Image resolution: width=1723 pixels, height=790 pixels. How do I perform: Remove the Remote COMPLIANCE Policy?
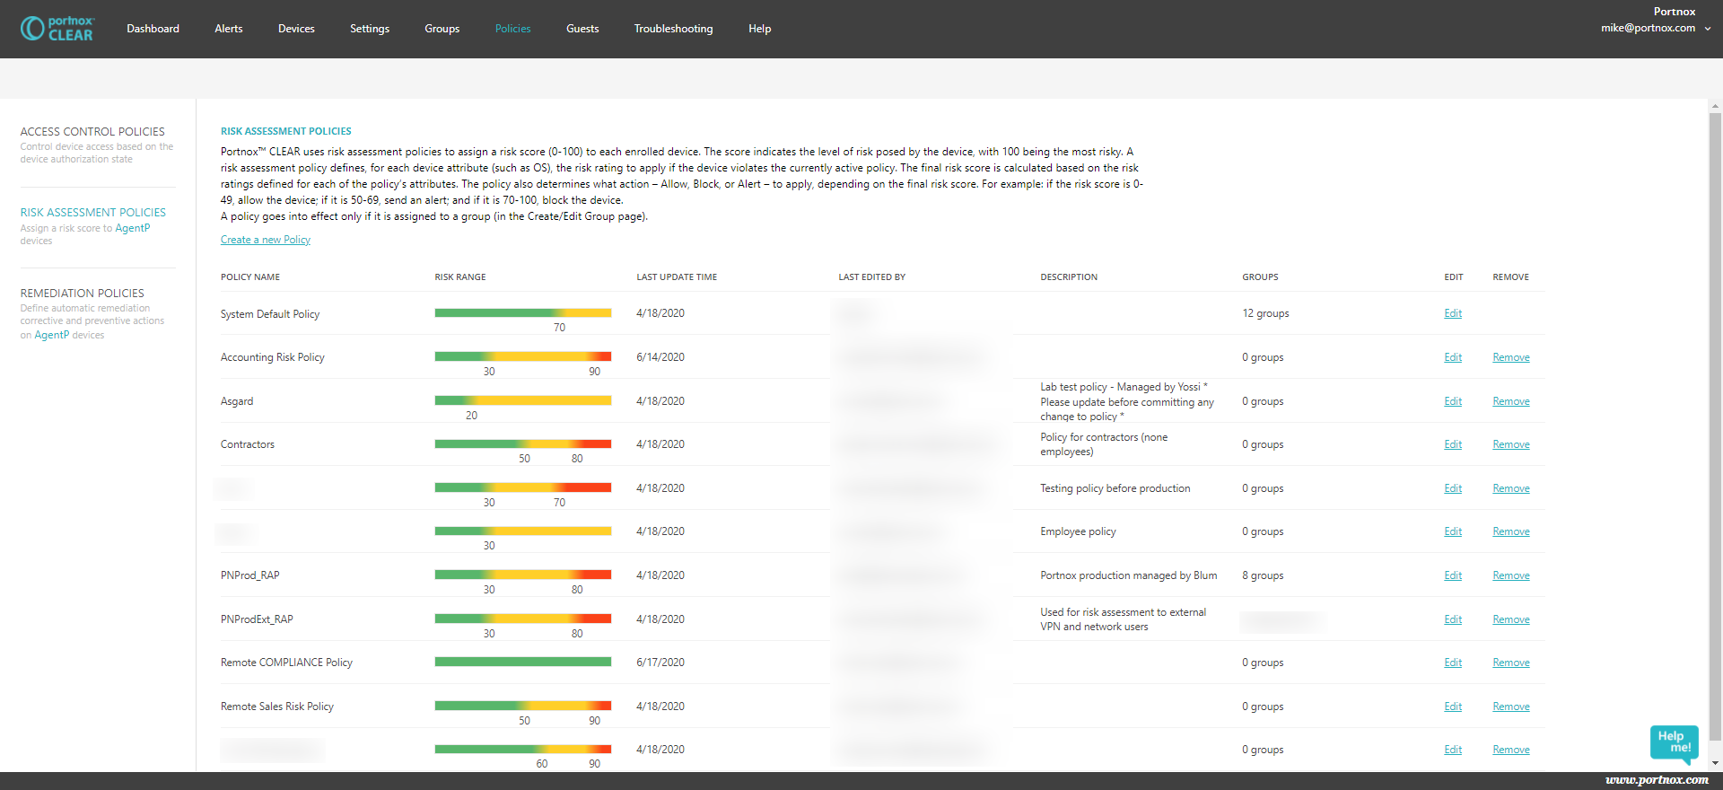[x=1511, y=663]
